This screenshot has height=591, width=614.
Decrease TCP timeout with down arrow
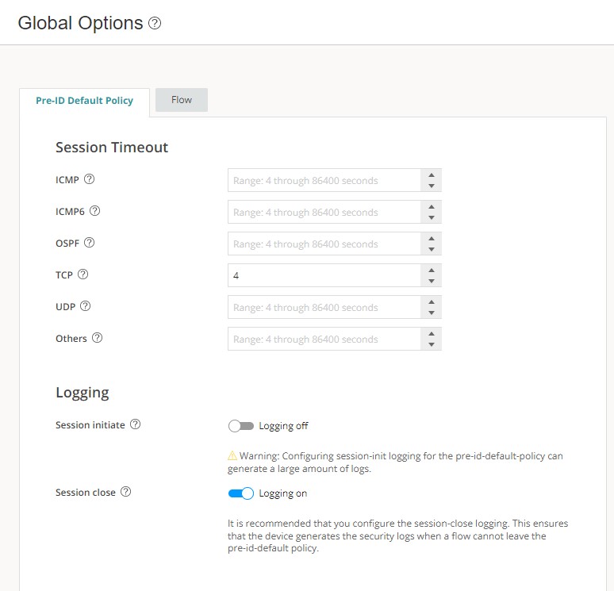431,281
